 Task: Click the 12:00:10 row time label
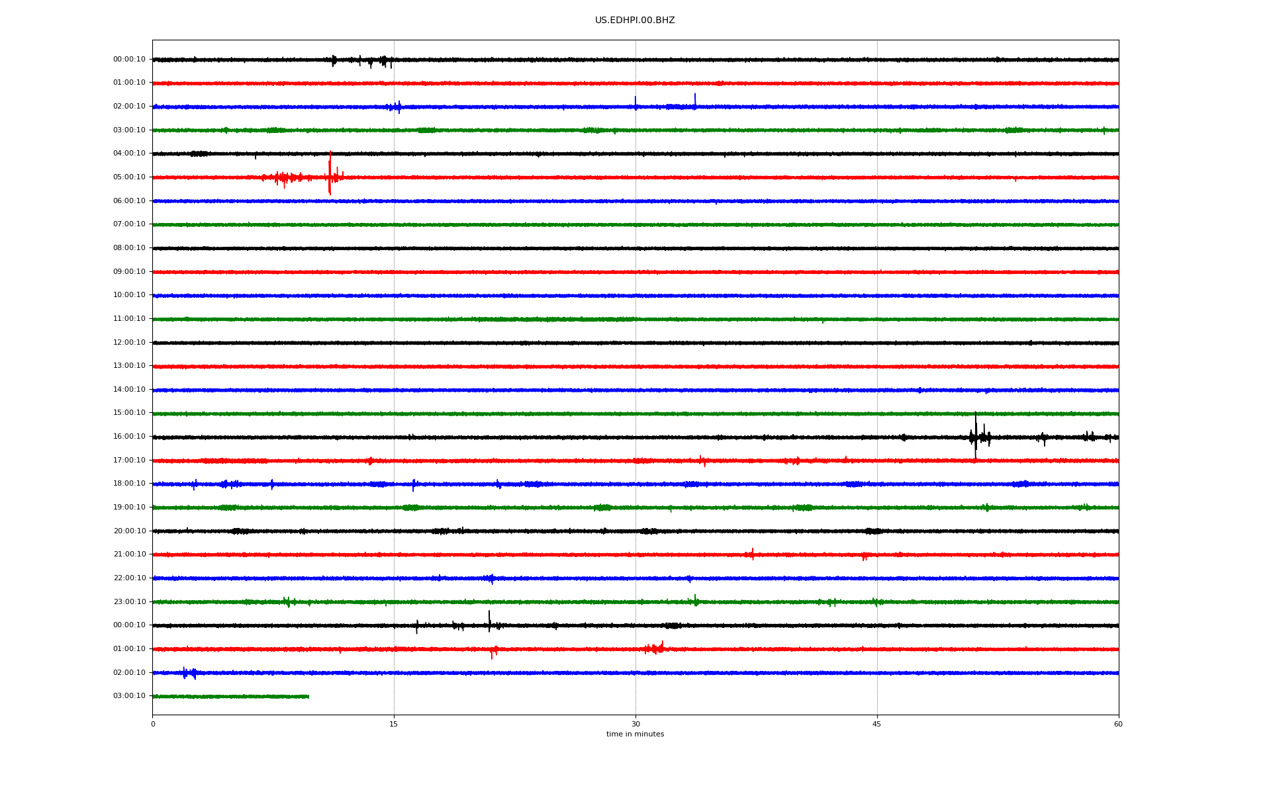pyautogui.click(x=129, y=343)
